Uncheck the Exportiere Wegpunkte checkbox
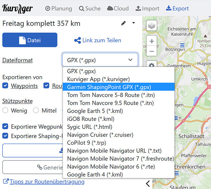 point(5,126)
